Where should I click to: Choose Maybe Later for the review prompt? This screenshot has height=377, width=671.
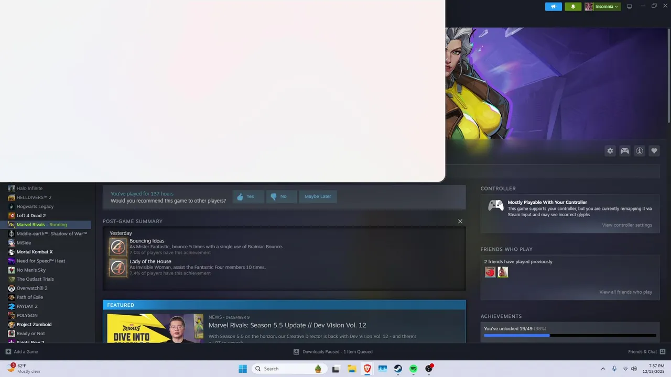click(x=318, y=196)
